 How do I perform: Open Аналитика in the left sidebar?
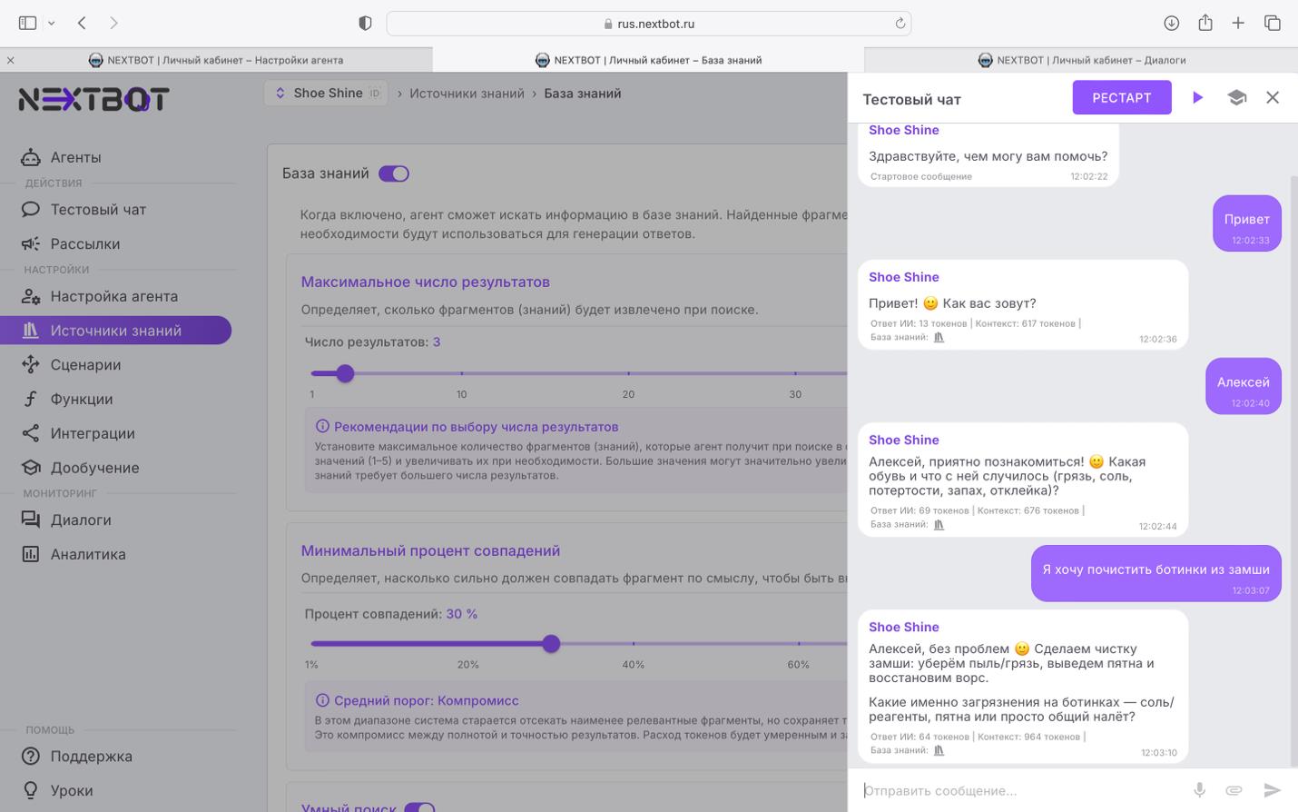coord(88,554)
